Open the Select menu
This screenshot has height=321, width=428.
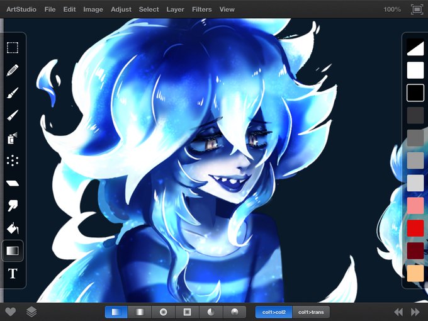pos(149,9)
